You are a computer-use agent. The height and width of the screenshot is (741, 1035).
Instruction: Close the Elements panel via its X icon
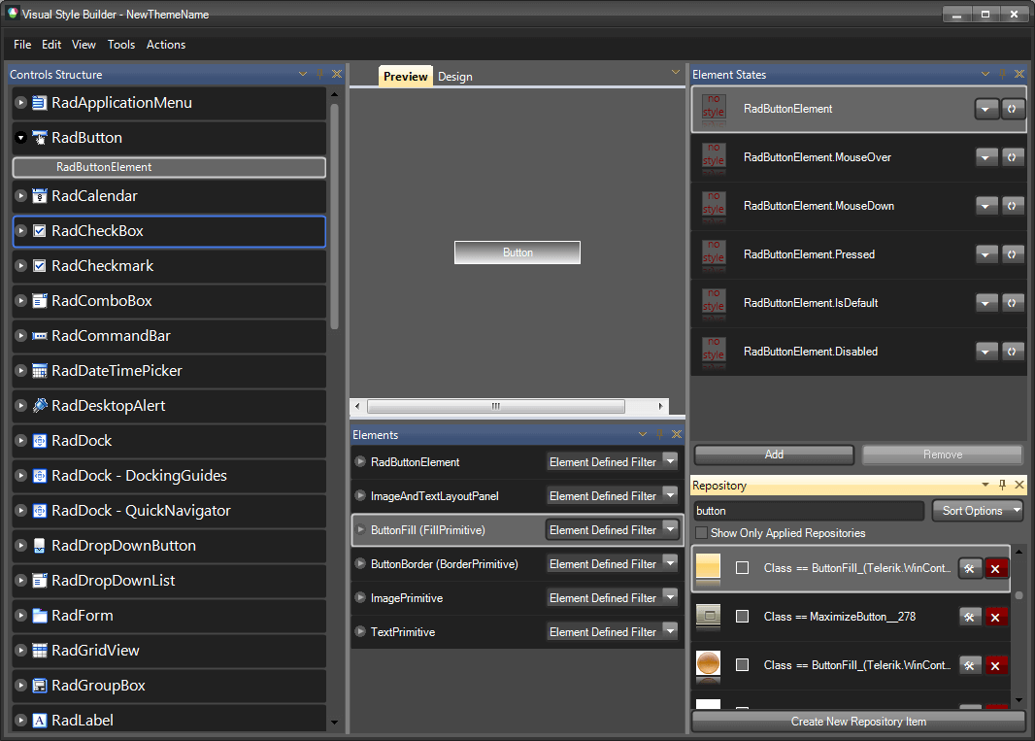[x=677, y=434]
